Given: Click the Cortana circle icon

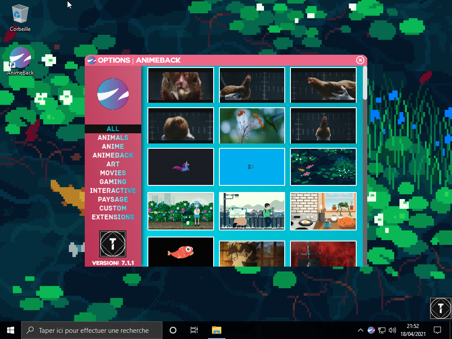Looking at the screenshot, I should [x=173, y=330].
